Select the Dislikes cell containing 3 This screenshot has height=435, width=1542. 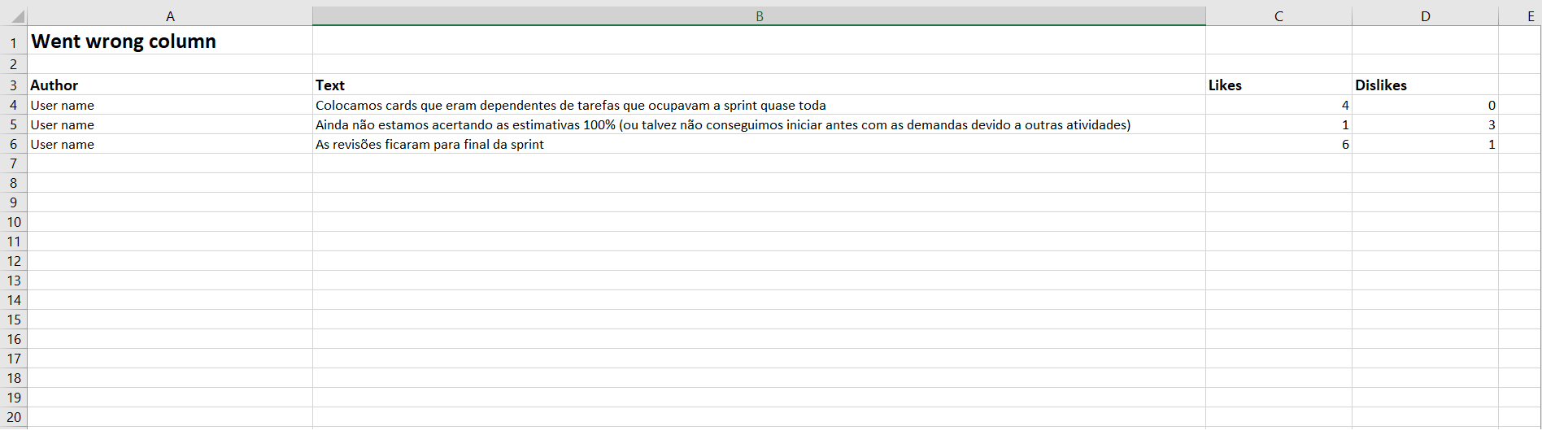[x=1425, y=125]
